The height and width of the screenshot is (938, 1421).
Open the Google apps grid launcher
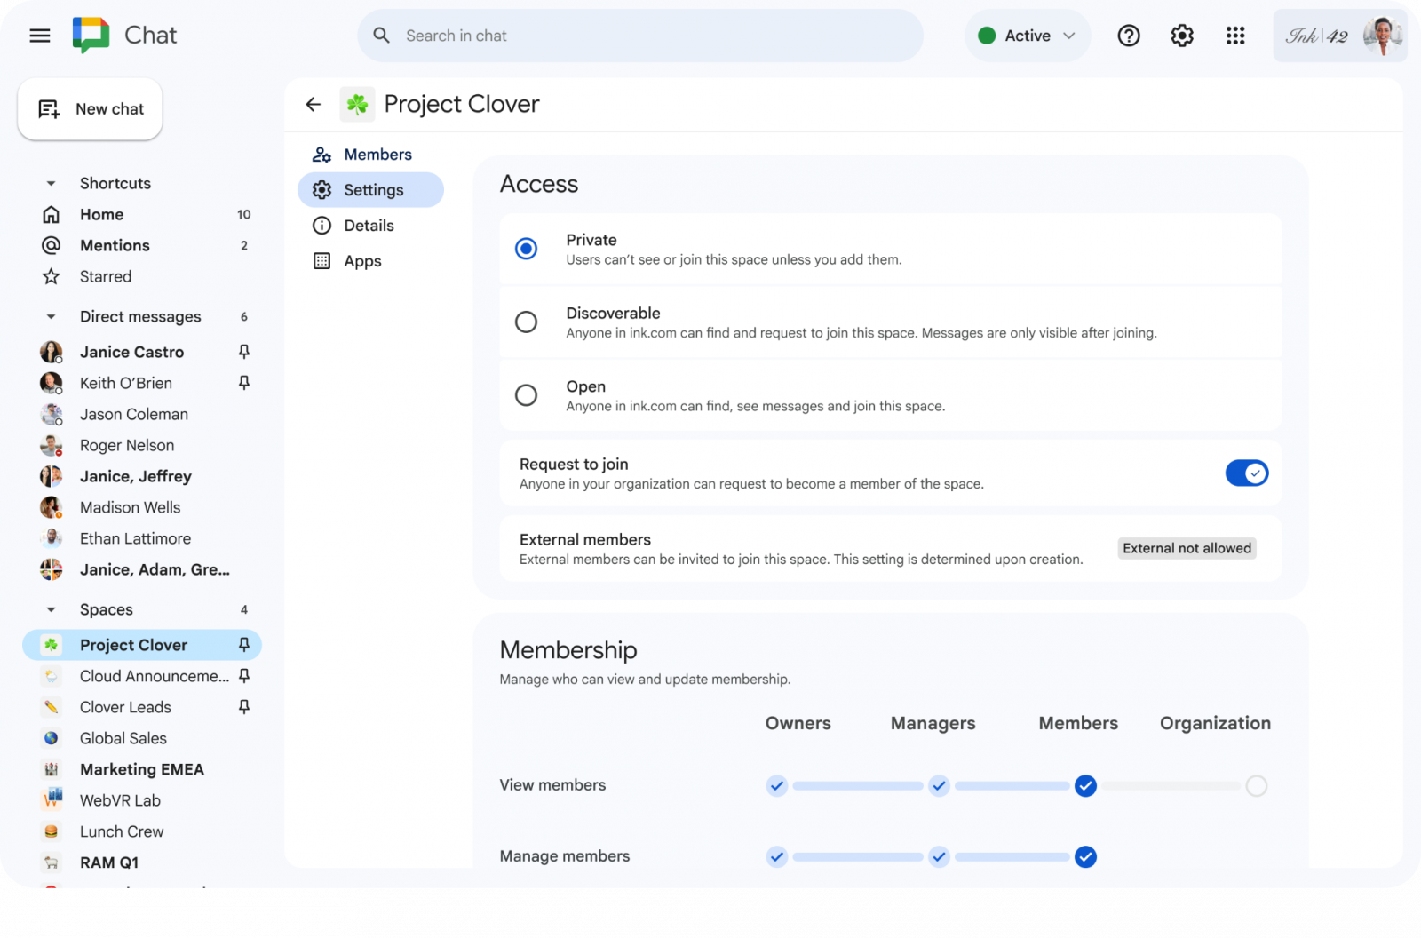coord(1235,36)
